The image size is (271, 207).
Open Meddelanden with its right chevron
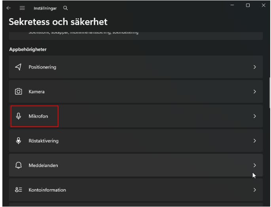click(255, 165)
